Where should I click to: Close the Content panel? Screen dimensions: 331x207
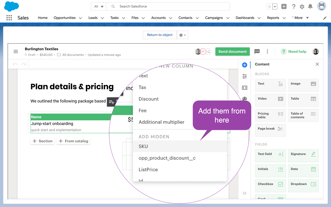tap(317, 64)
